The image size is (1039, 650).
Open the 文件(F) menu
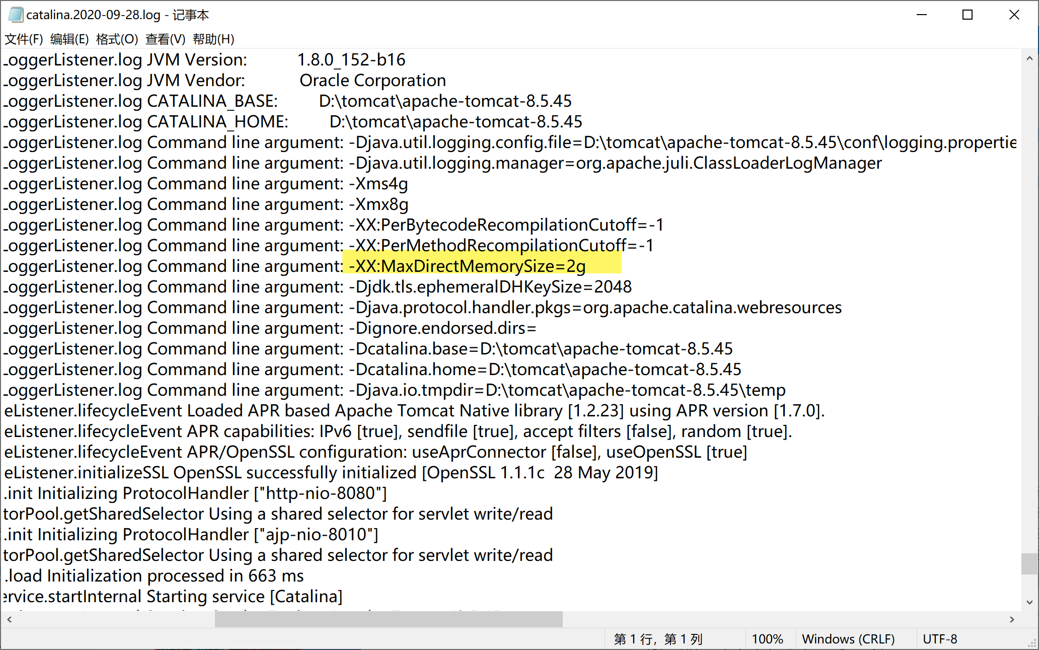[24, 39]
